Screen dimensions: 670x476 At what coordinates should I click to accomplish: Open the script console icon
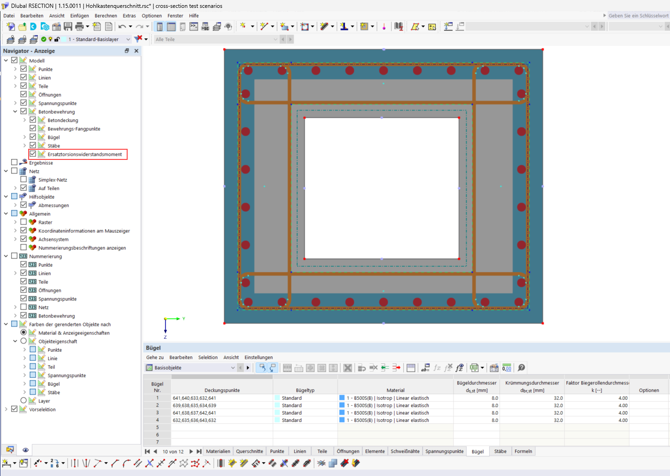(x=194, y=26)
